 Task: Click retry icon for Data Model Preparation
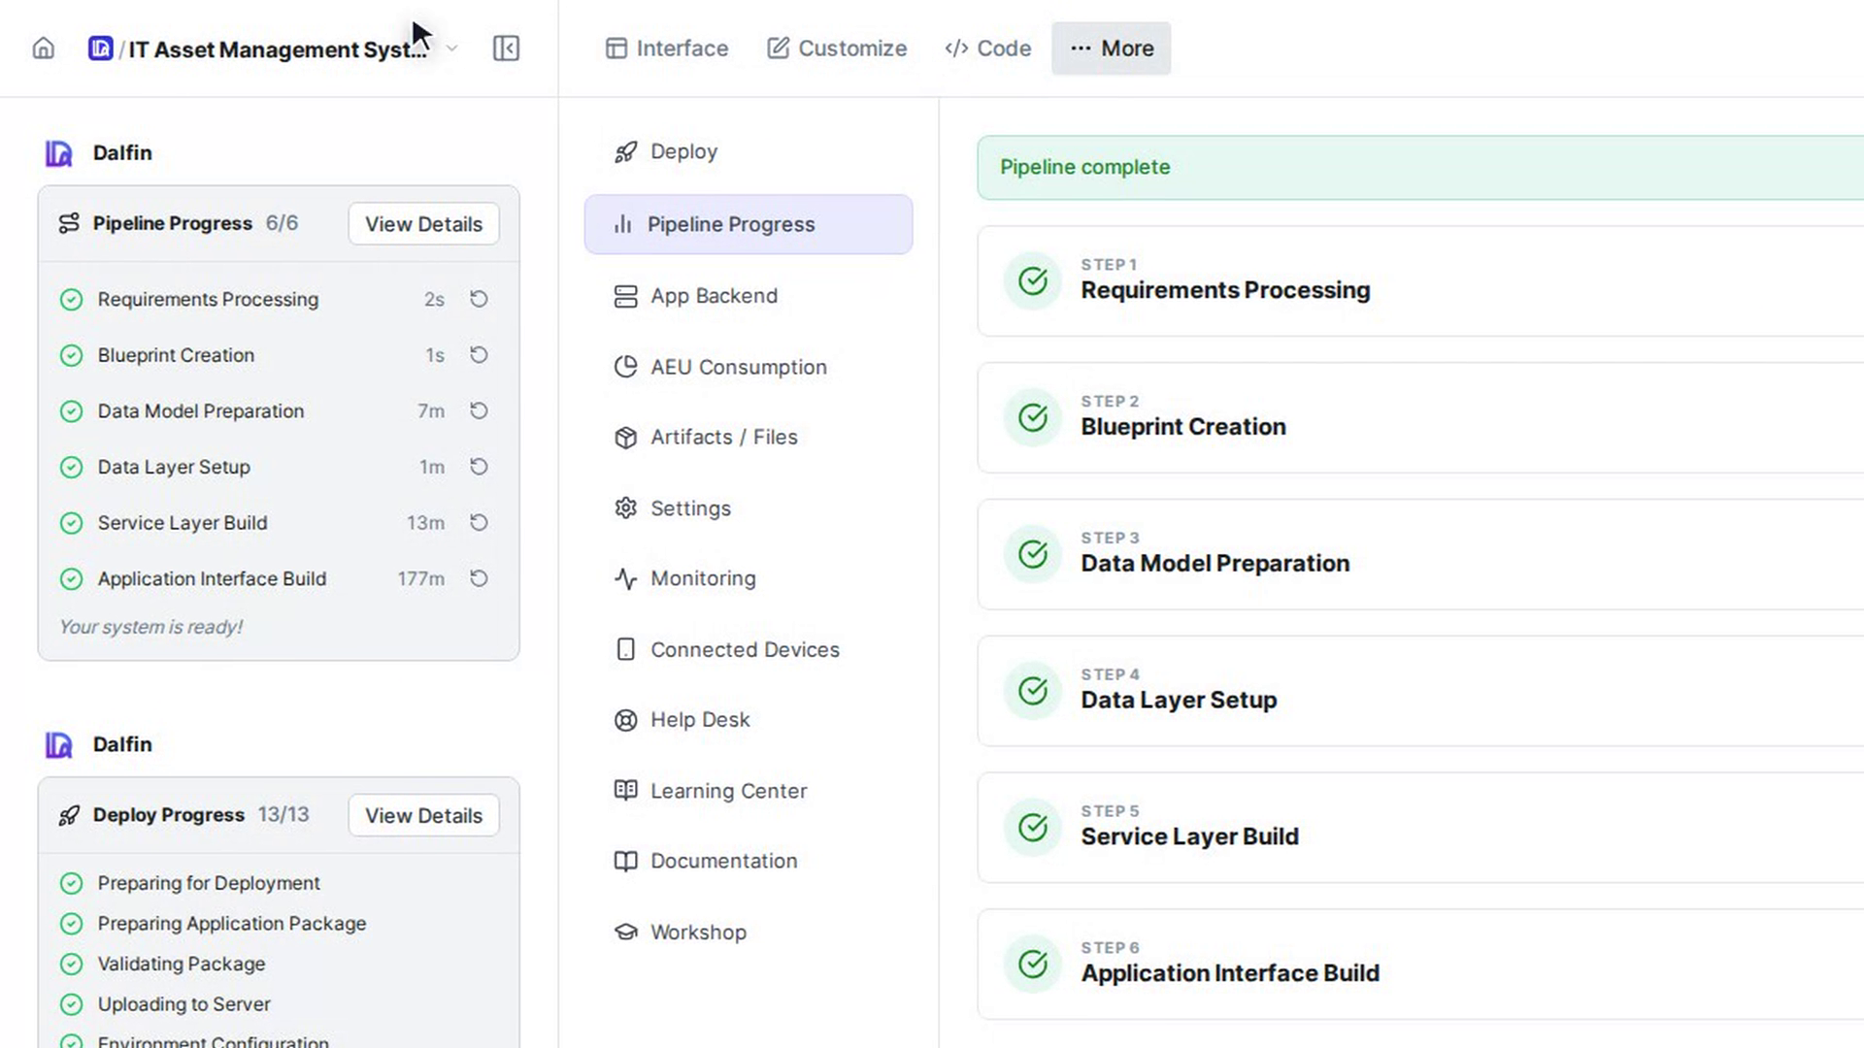pyautogui.click(x=479, y=410)
